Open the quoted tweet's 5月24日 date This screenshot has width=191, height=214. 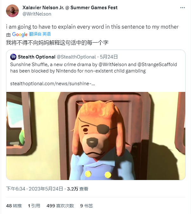click(x=109, y=57)
